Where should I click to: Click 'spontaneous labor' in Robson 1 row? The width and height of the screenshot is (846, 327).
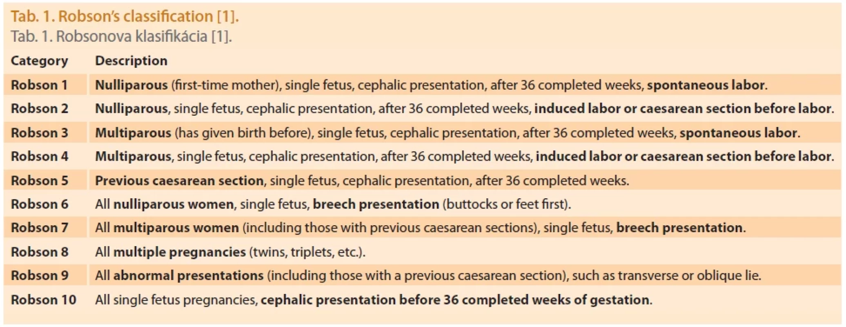tap(706, 85)
